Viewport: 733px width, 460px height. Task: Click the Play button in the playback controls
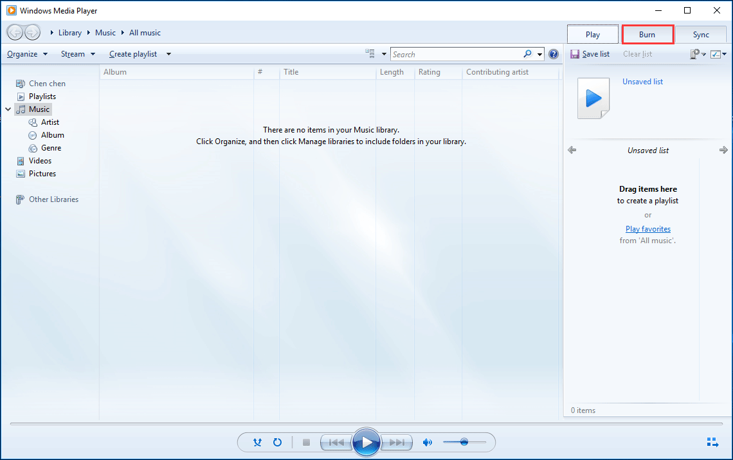(x=366, y=442)
